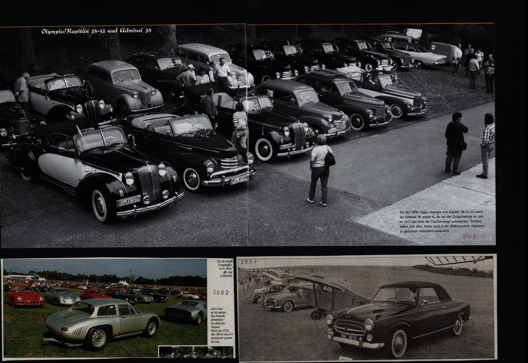Viewport: 528px width, 363px height.
Task: Click the delivery van at top right
Action: [x=438, y=52]
